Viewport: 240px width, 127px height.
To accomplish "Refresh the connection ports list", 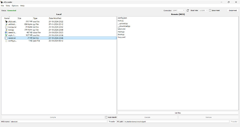I will pos(188,11).
